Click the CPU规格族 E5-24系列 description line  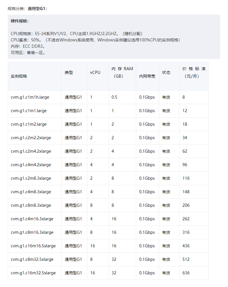(x=76, y=34)
